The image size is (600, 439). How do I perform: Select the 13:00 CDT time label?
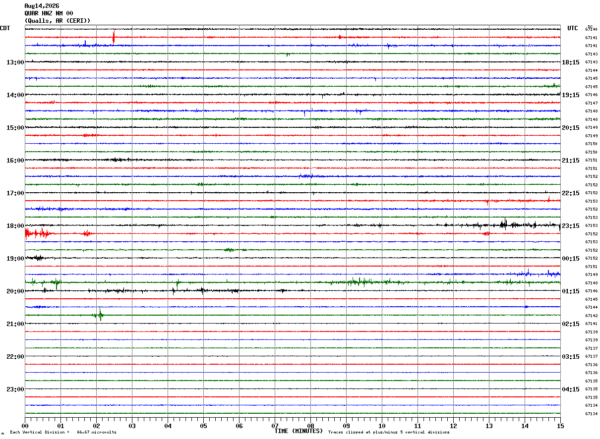15,62
